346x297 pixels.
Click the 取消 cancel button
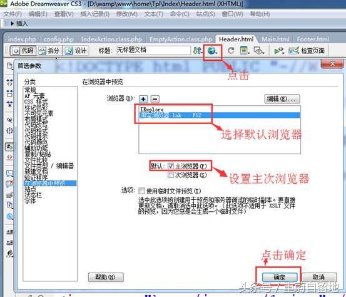pyautogui.click(x=319, y=277)
